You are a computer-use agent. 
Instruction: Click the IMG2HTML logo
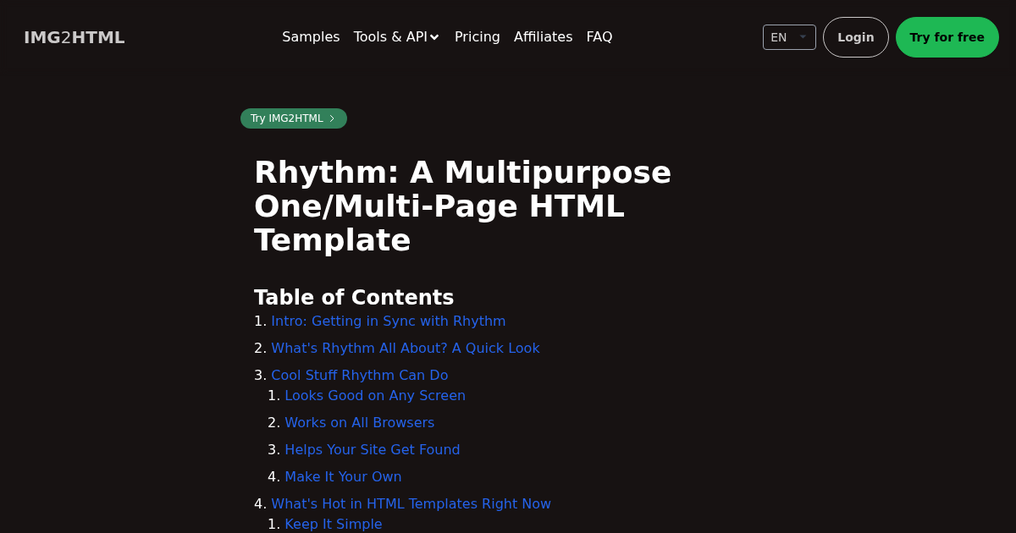pyautogui.click(x=75, y=37)
